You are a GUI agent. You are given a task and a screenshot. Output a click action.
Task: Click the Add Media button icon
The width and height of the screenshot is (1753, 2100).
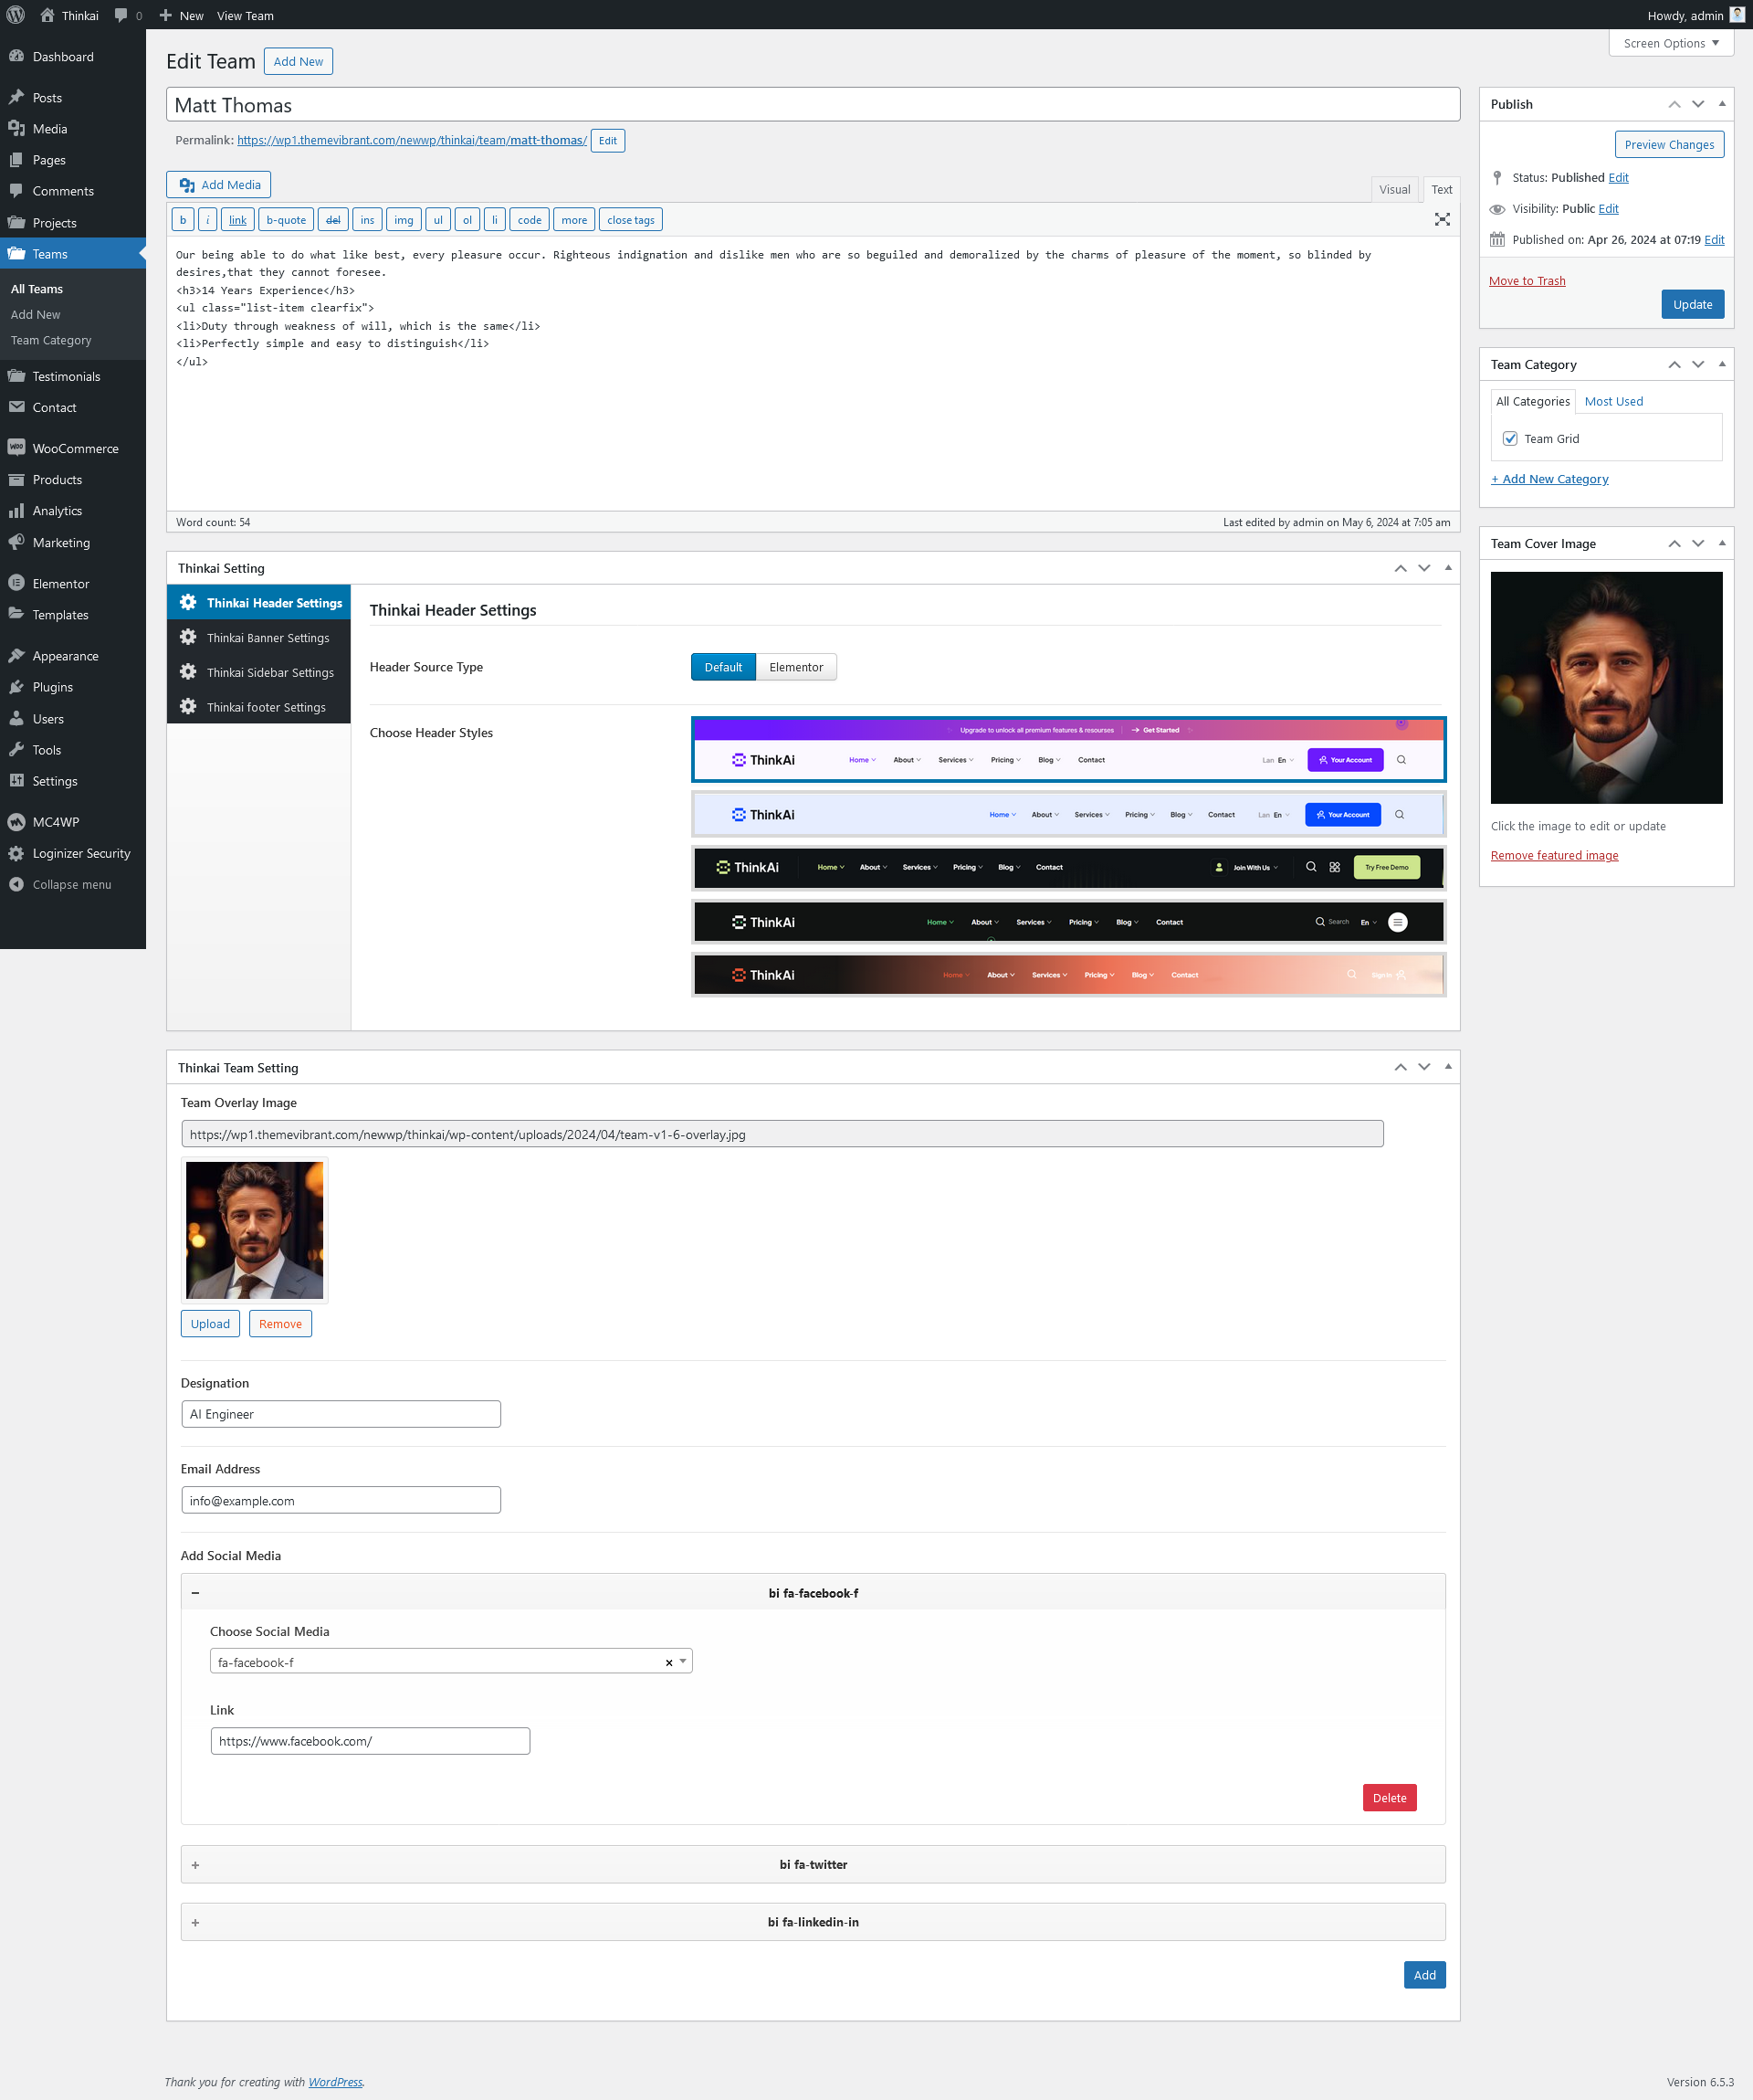coord(187,185)
